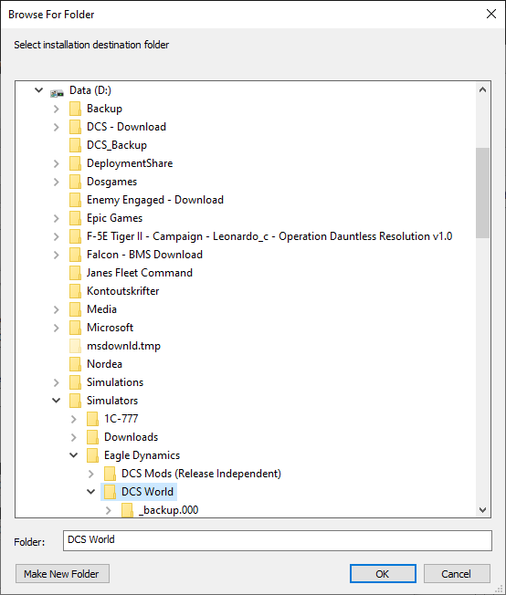Click the Make New Folder button
The width and height of the screenshot is (506, 595).
62,573
